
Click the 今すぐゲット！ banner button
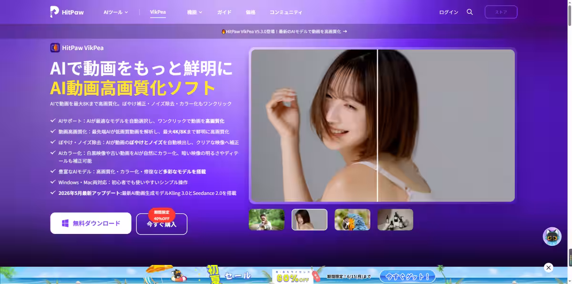coord(408,276)
